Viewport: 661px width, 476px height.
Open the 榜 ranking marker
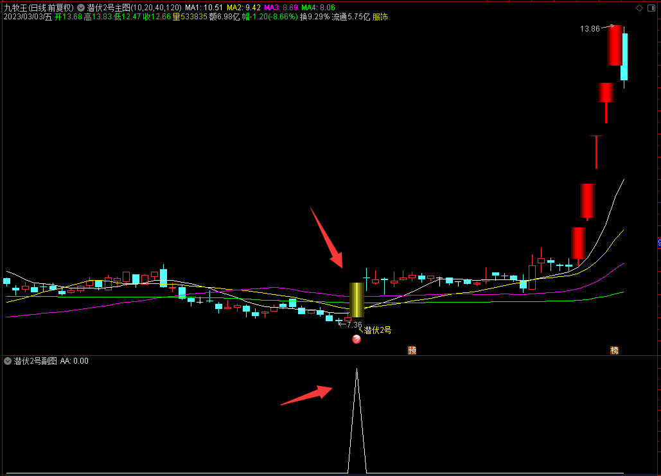614,350
